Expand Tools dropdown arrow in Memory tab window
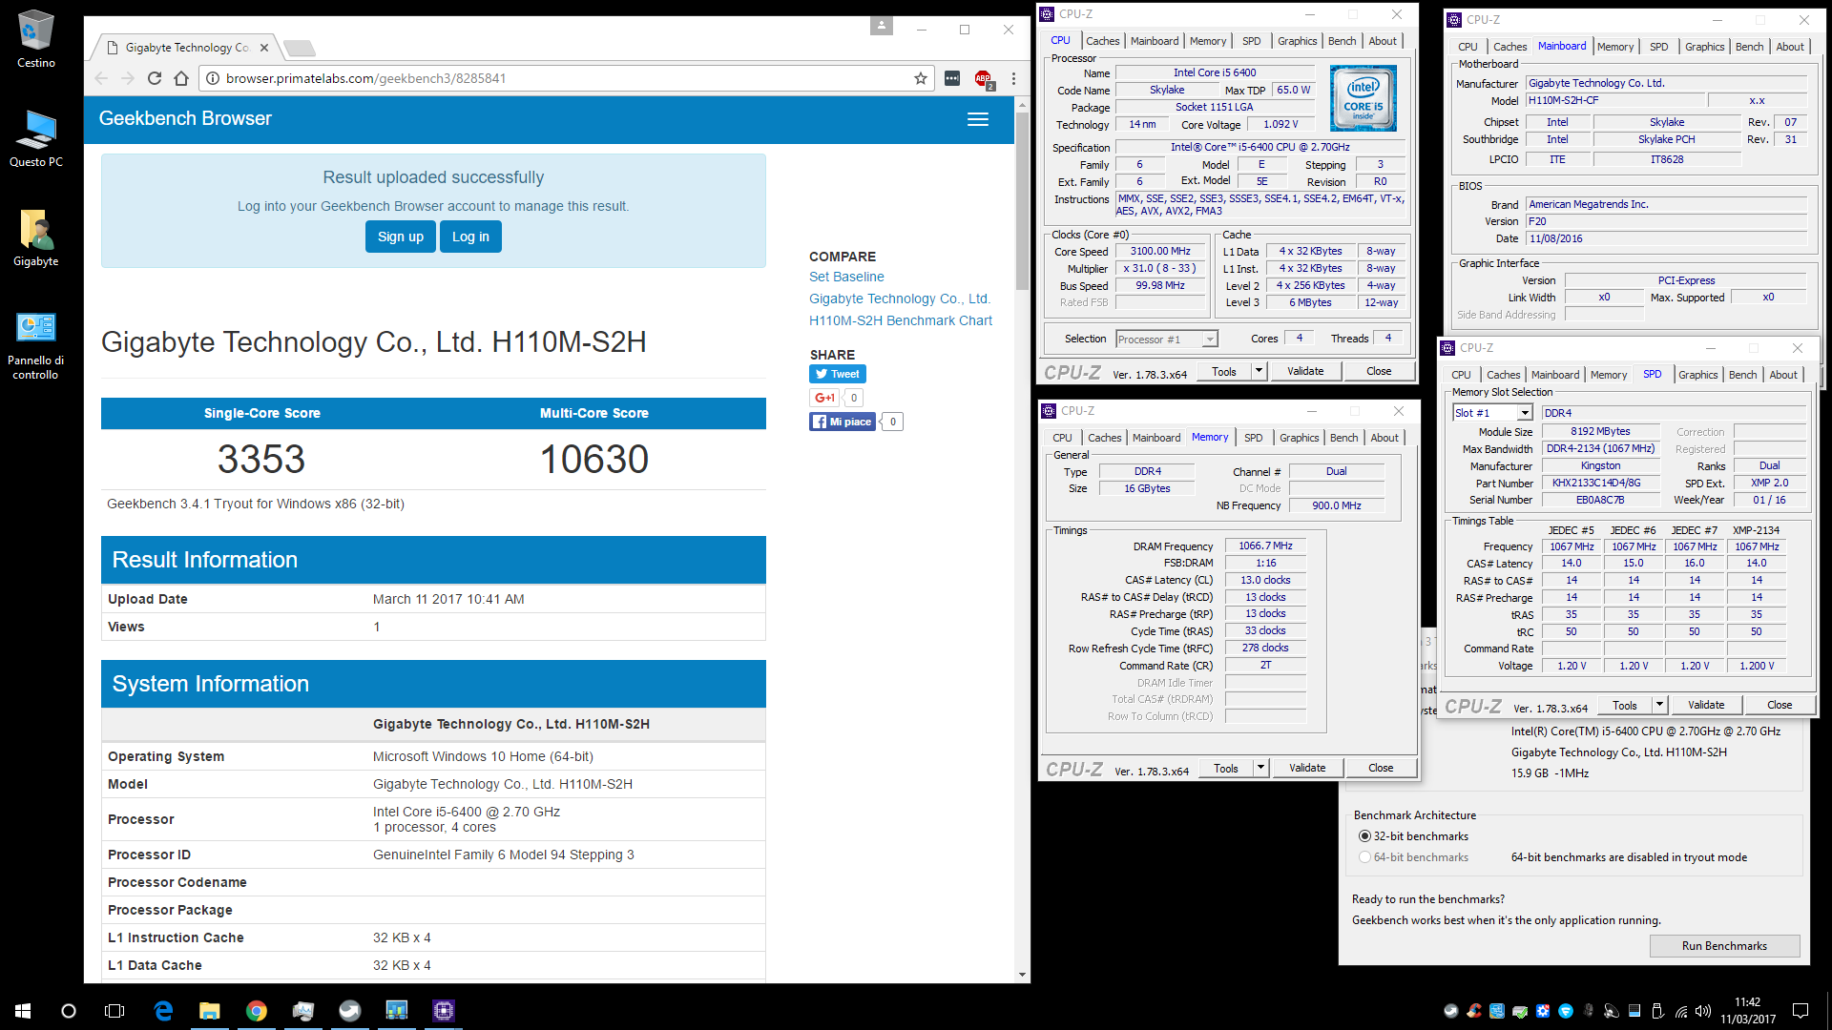Screen dimensions: 1832x1030 pos(1260,769)
